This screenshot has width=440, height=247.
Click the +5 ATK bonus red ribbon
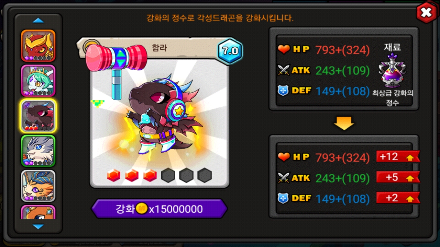coord(398,177)
